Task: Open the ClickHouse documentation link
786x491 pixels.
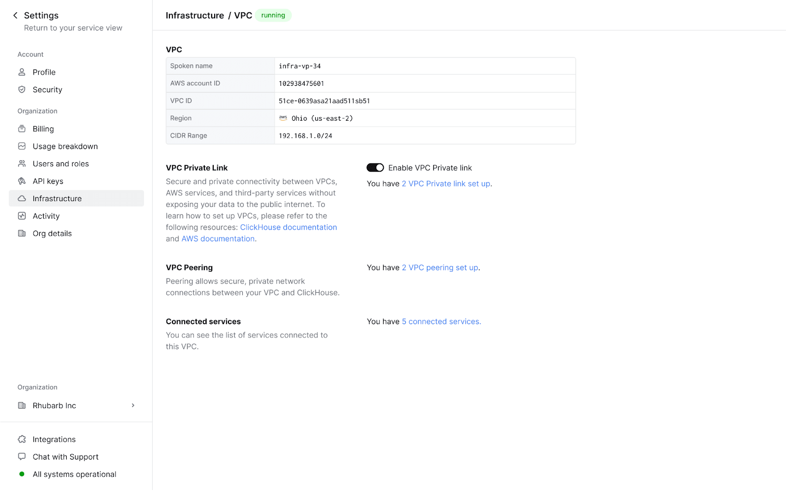Action: pos(288,228)
